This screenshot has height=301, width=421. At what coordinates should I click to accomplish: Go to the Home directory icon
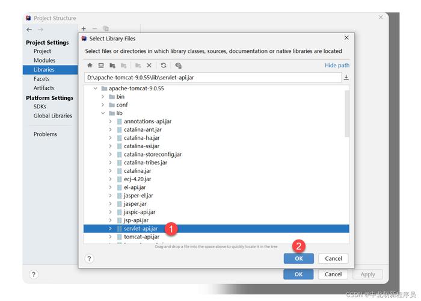(90, 65)
